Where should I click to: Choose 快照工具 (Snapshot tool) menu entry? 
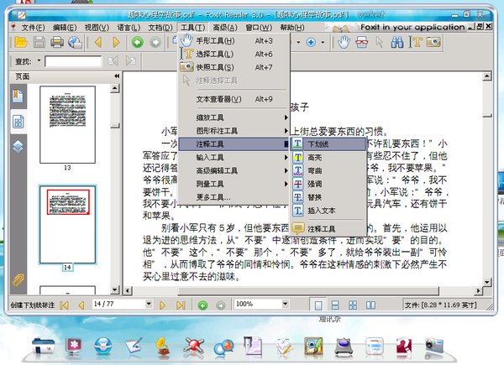click(215, 67)
